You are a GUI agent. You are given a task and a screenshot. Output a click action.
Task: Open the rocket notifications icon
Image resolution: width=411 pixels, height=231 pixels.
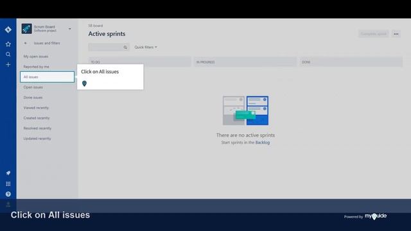click(8, 173)
